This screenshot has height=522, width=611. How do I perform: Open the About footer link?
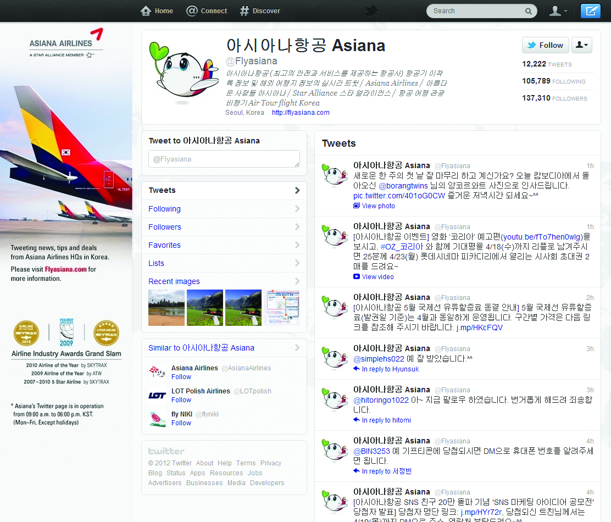204,463
